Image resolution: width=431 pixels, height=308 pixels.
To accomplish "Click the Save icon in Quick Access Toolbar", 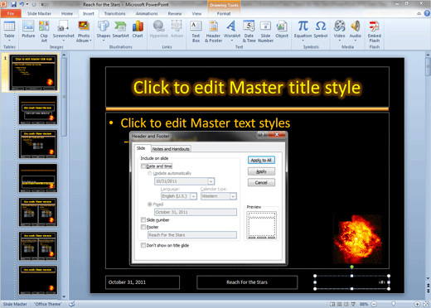I will tap(13, 4).
